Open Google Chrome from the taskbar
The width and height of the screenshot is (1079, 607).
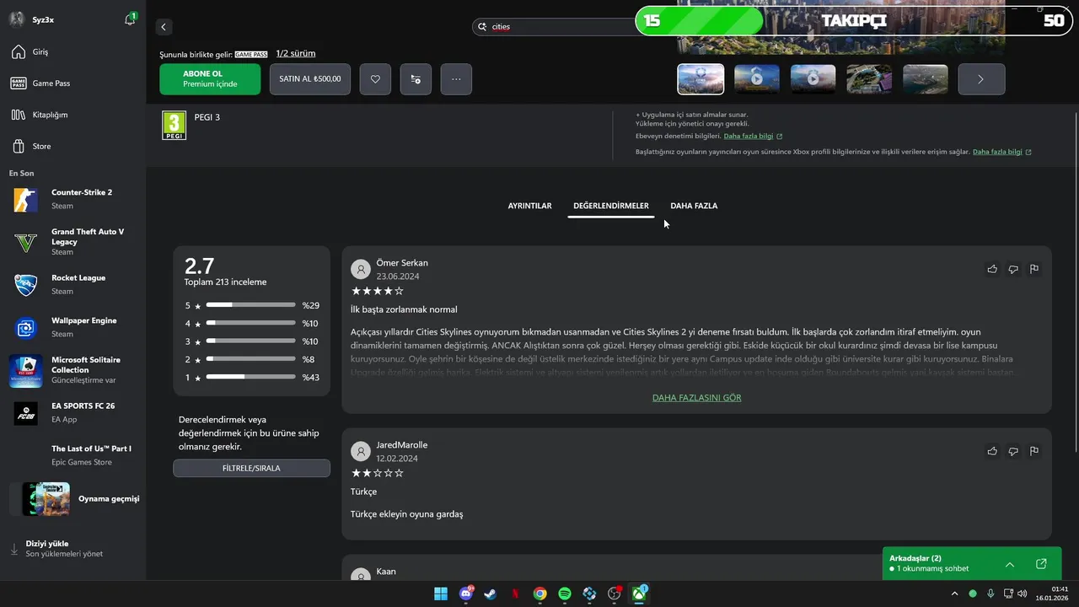540,594
